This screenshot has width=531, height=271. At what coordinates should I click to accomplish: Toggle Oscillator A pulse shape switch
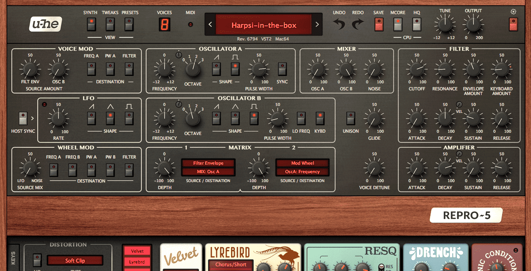[235, 69]
